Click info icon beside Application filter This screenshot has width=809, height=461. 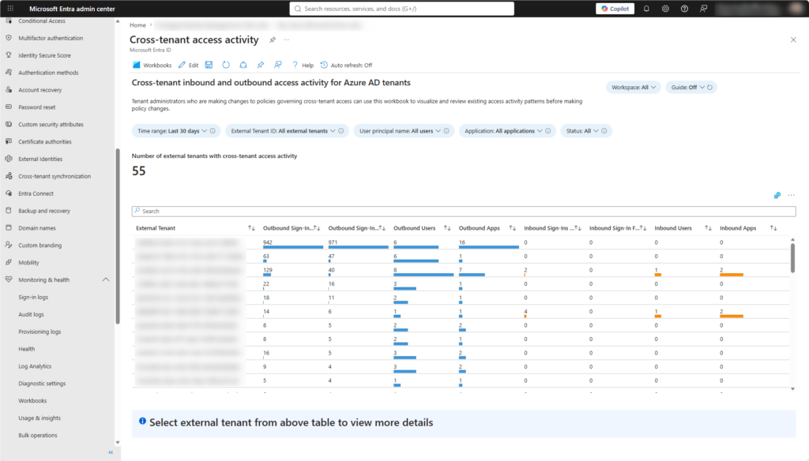548,131
